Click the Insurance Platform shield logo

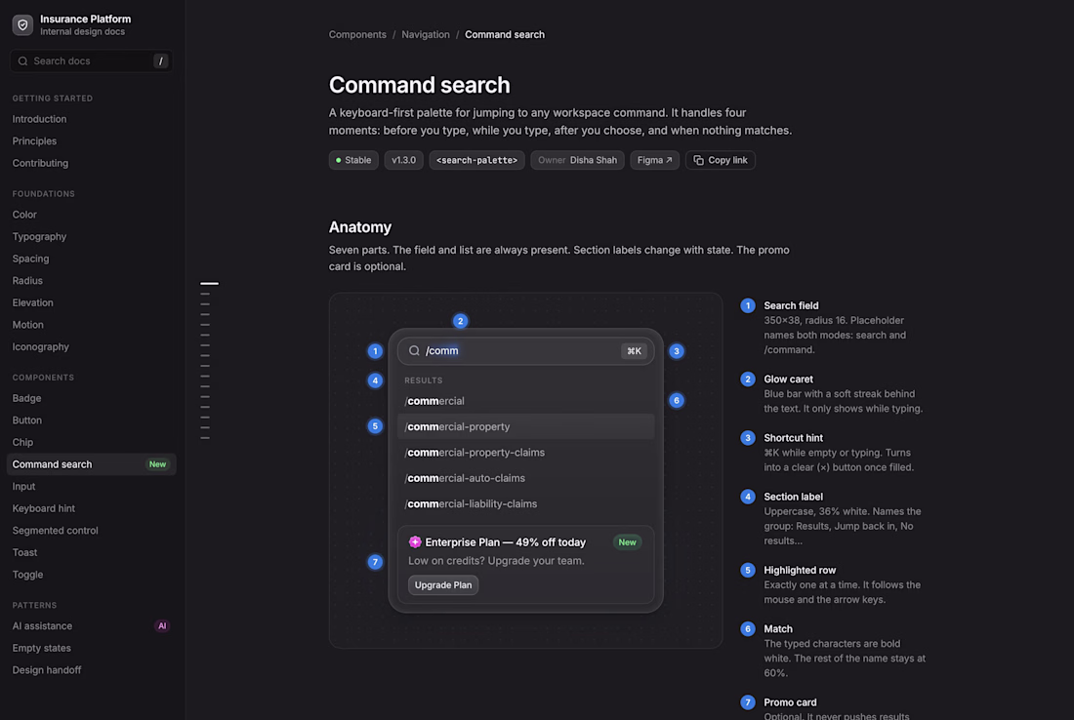click(x=22, y=24)
